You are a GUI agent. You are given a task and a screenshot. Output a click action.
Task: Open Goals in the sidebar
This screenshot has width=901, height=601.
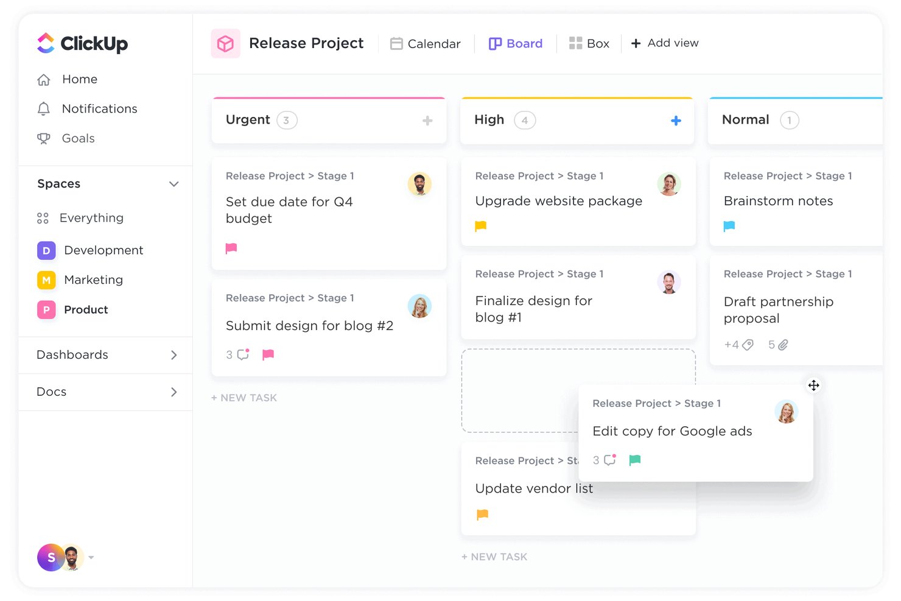click(78, 138)
